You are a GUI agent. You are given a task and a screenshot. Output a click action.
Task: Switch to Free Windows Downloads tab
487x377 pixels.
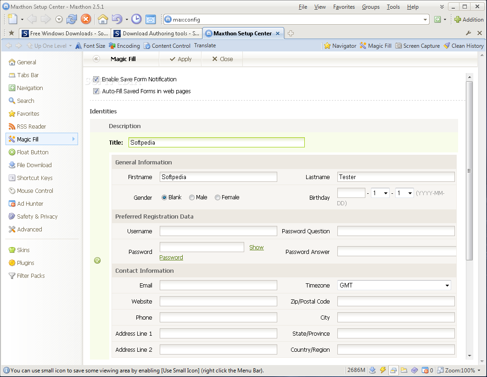65,33
